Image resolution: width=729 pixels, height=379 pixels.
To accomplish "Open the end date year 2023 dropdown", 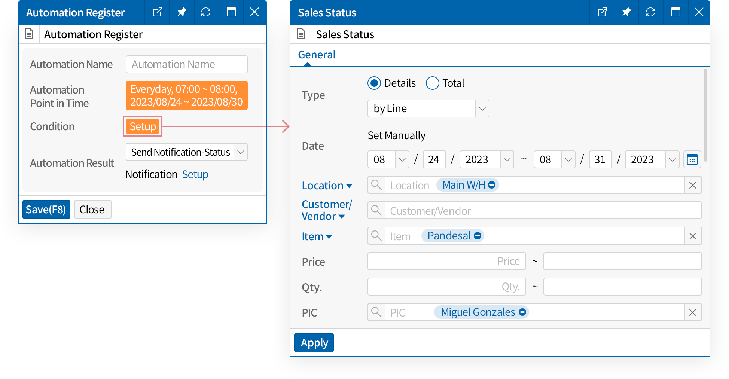I will click(x=672, y=160).
